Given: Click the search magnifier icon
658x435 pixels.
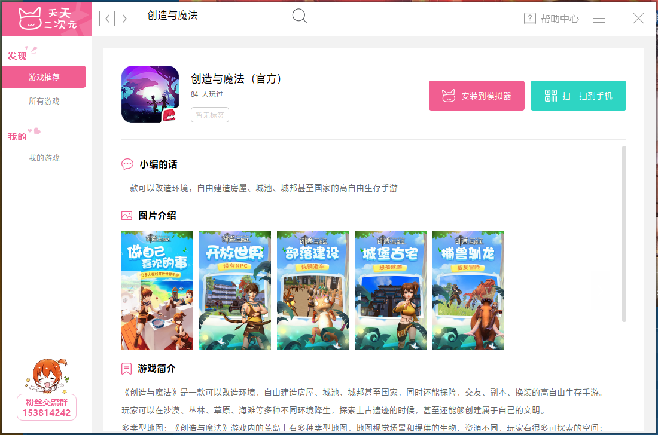Looking at the screenshot, I should [299, 16].
